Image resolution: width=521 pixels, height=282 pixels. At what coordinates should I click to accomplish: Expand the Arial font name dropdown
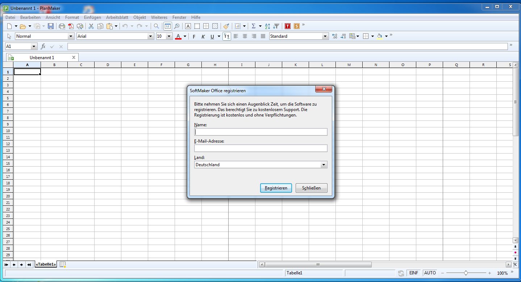coord(151,36)
